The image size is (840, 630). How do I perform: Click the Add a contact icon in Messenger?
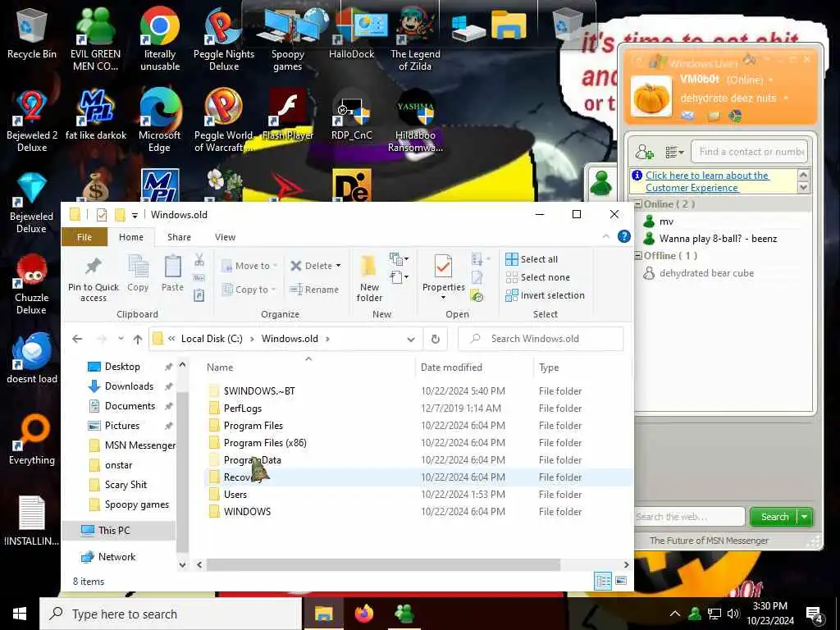point(644,152)
